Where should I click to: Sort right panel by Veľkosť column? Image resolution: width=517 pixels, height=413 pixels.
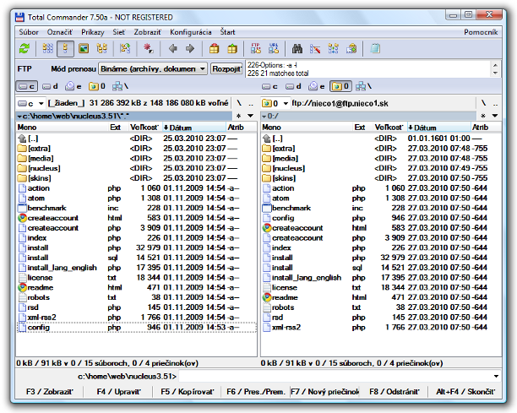389,128
